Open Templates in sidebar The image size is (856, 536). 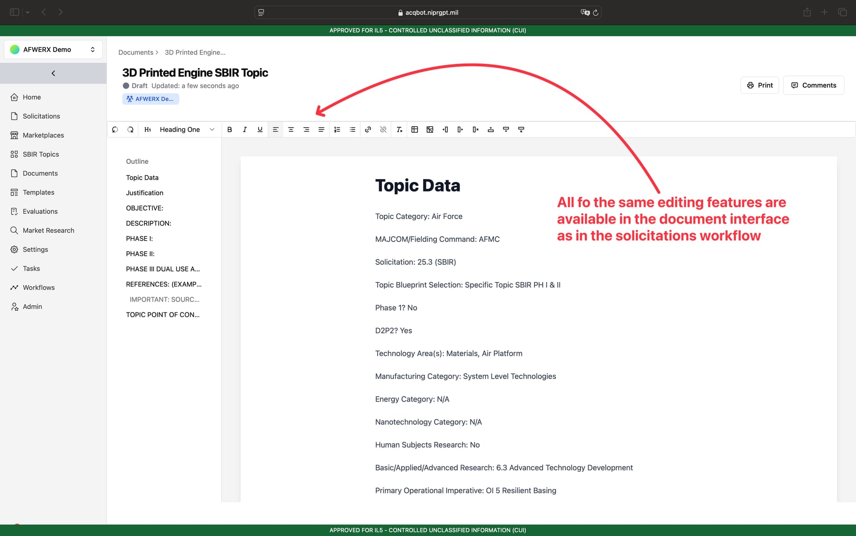38,192
